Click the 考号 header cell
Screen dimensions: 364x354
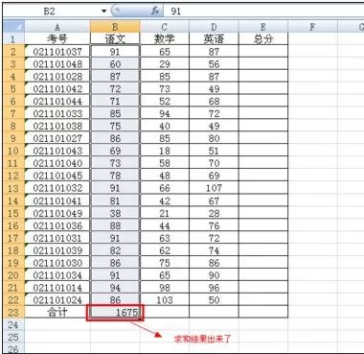coord(57,39)
